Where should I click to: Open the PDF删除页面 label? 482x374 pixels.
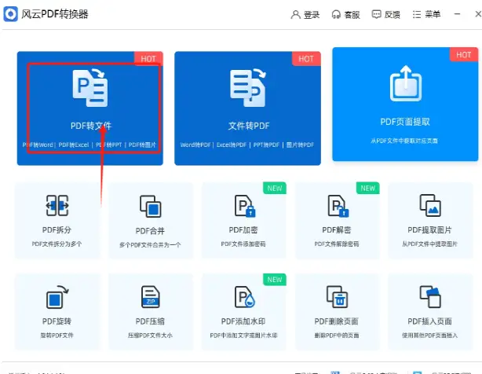coord(337,321)
